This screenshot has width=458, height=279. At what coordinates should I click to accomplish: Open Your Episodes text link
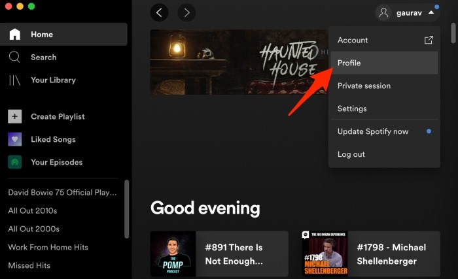coord(57,162)
